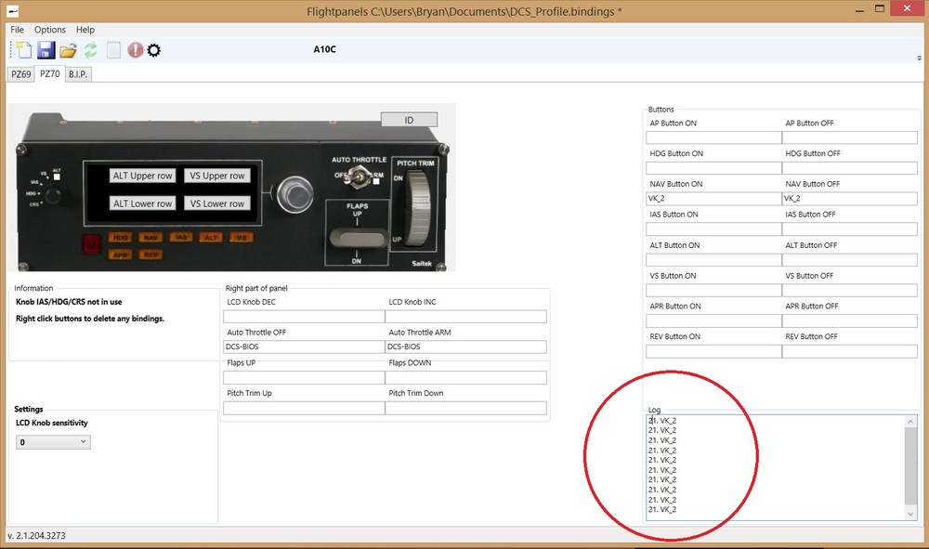The image size is (929, 549).
Task: Click the ALT Button OFF field
Action: tap(850, 259)
